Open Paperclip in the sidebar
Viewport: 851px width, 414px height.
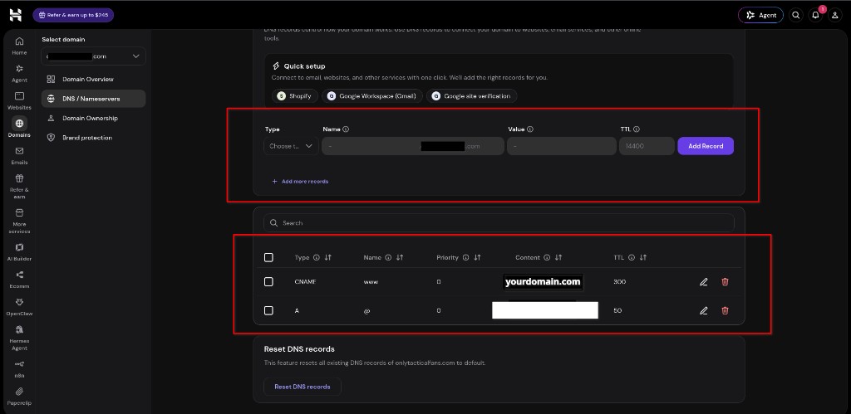point(19,396)
